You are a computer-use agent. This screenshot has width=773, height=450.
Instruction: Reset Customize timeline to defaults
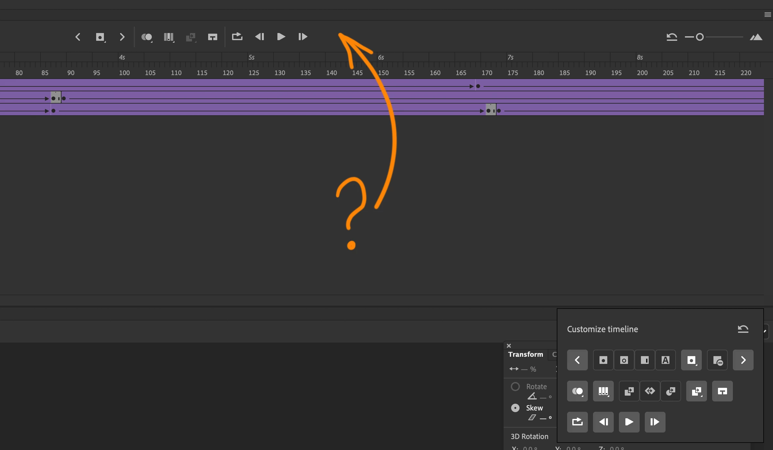743,329
